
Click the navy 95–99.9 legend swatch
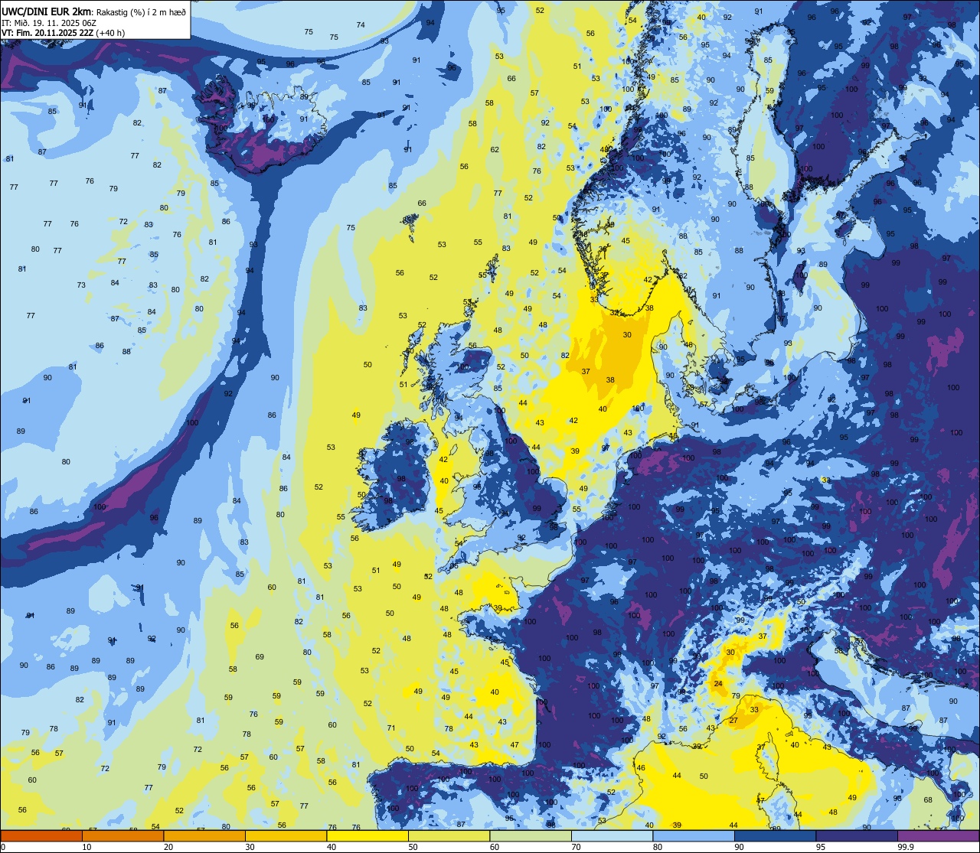857,836
